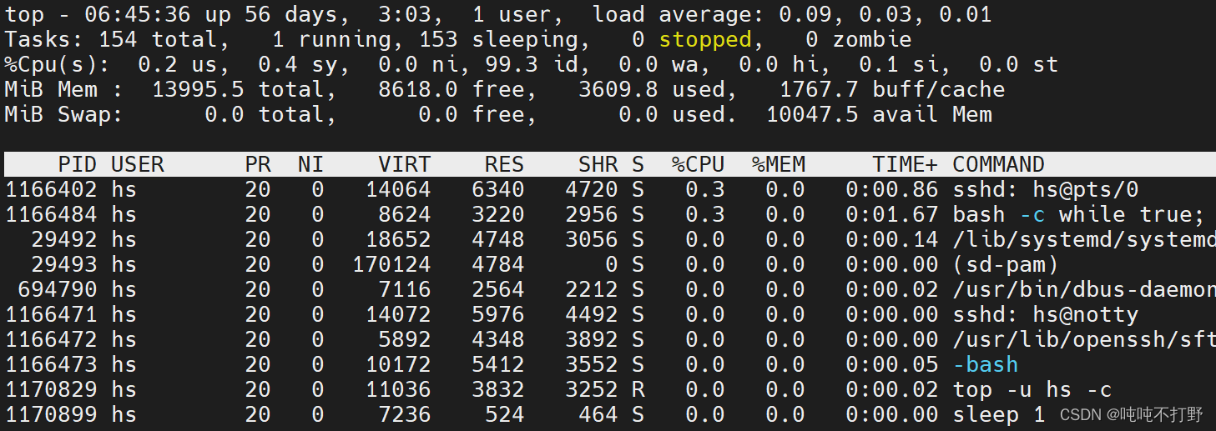Click the VIRT value 14064
This screenshot has width=1216, height=431.
click(398, 189)
